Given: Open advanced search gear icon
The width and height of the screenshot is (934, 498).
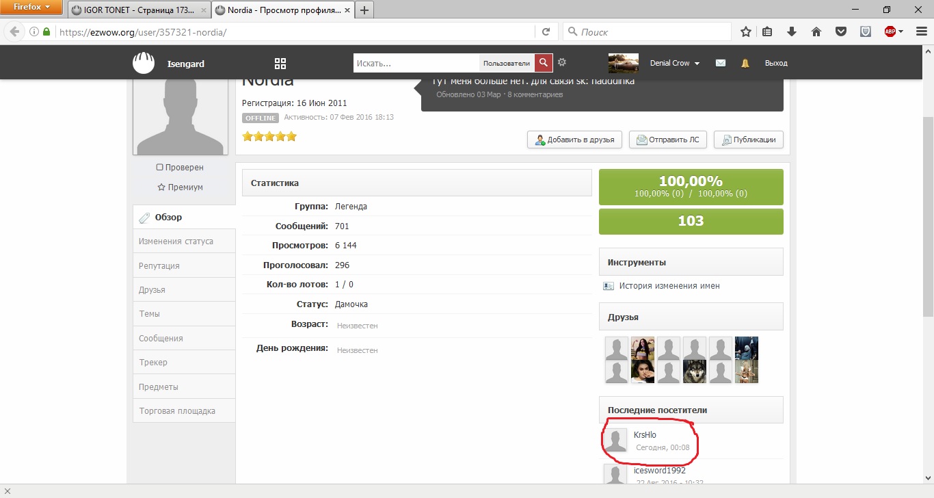Looking at the screenshot, I should [x=562, y=62].
